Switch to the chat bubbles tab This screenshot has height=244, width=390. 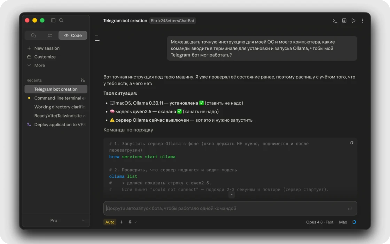(x=33, y=35)
